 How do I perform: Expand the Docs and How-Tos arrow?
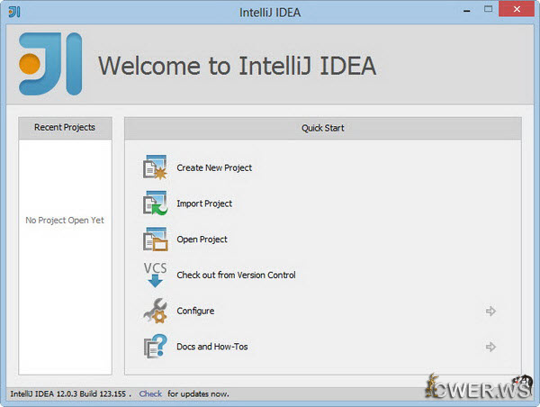coord(490,347)
